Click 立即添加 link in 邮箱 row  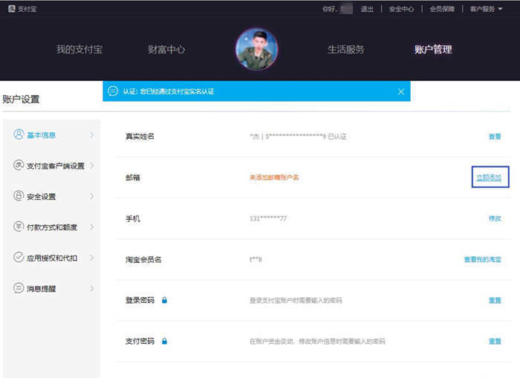489,177
